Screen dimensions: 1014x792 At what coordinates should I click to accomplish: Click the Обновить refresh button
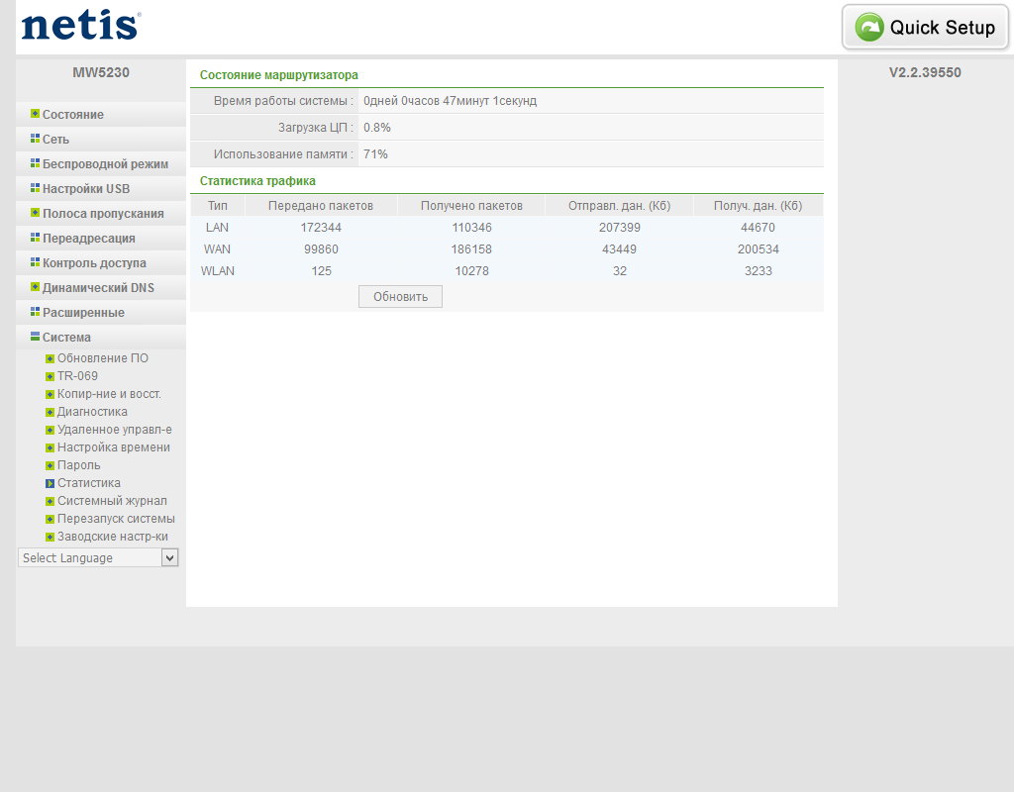pyautogui.click(x=400, y=297)
